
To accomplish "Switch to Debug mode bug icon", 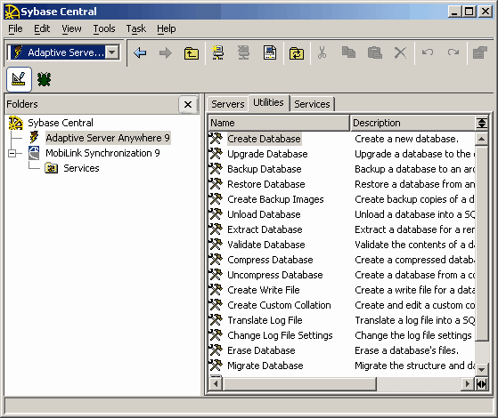I will coord(44,79).
